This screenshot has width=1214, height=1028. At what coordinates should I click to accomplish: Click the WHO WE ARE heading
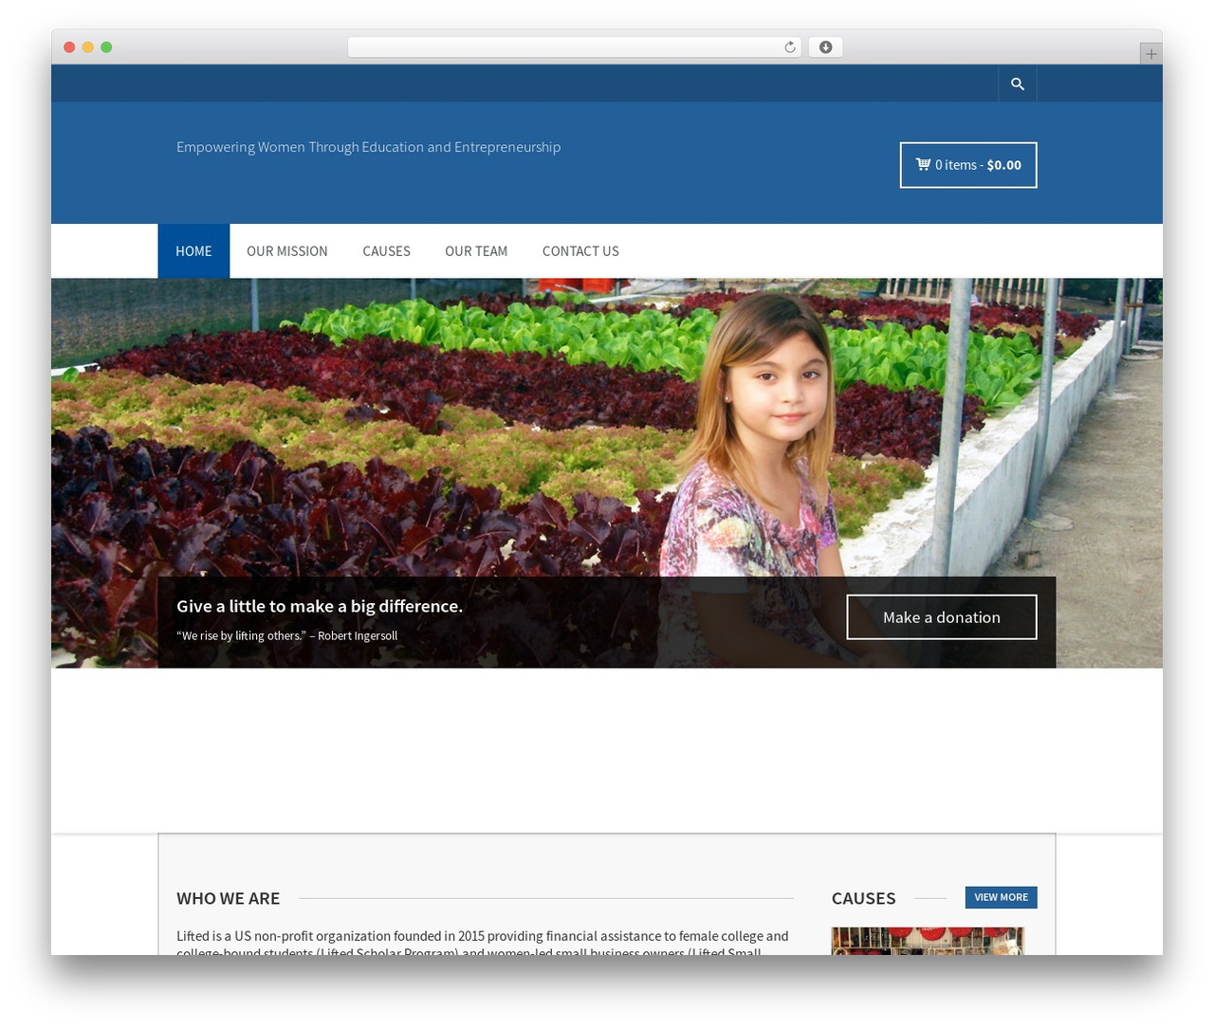228,898
